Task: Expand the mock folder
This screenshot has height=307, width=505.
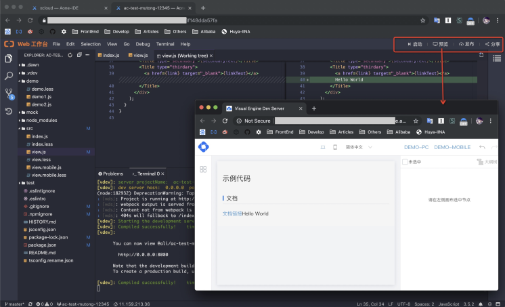Action: [x=20, y=112]
